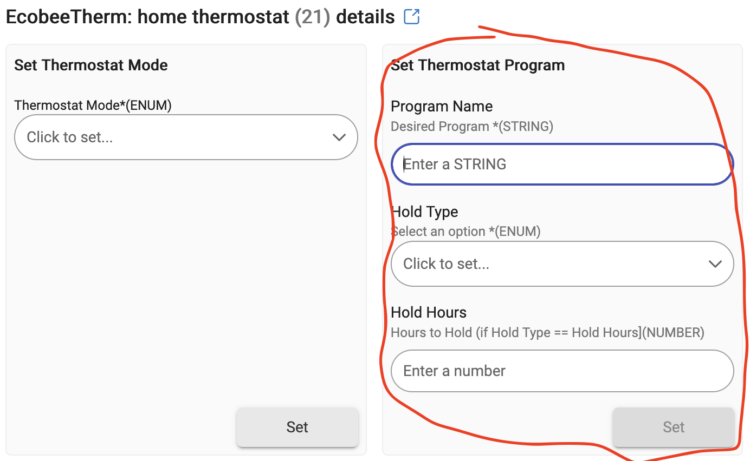The height and width of the screenshot is (461, 750).
Task: Click the device number (21) in the title
Action: click(x=313, y=17)
